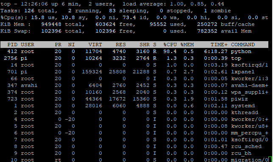Click the %CPU column header
The width and height of the screenshot is (273, 162).
pos(170,45)
